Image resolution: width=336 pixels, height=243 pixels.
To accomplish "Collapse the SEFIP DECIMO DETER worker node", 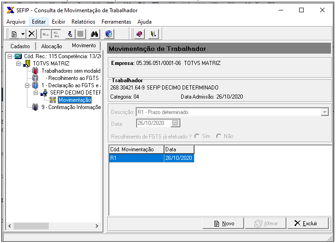I will point(36,93).
